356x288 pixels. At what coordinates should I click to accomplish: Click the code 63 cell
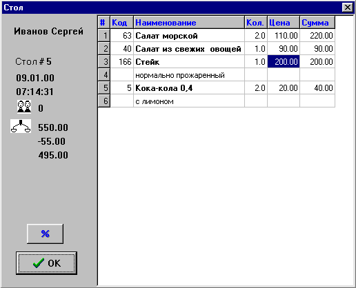click(122, 36)
